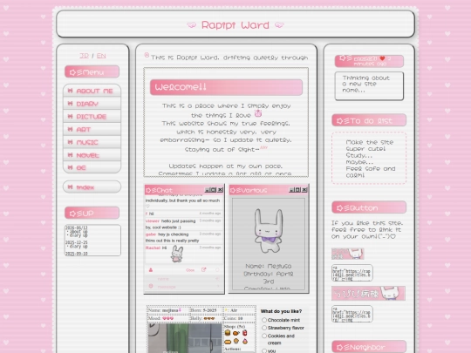This screenshot has height=353, width=471.
Task: Open the Music menu page
Action: coord(92,142)
